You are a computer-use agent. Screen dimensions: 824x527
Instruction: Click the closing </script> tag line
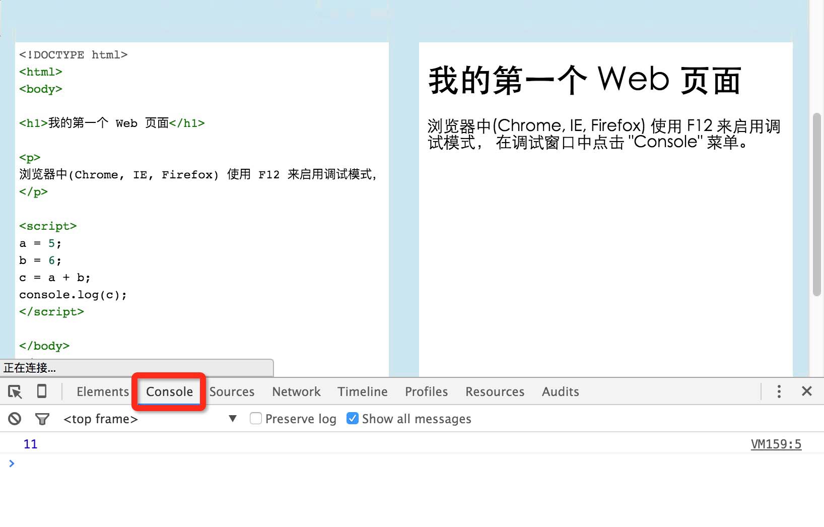tap(51, 312)
